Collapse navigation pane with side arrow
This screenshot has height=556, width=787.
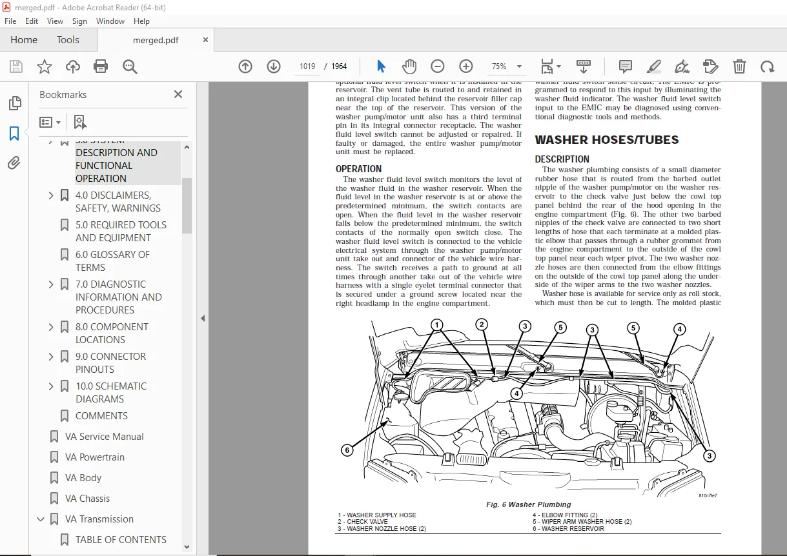tap(202, 318)
